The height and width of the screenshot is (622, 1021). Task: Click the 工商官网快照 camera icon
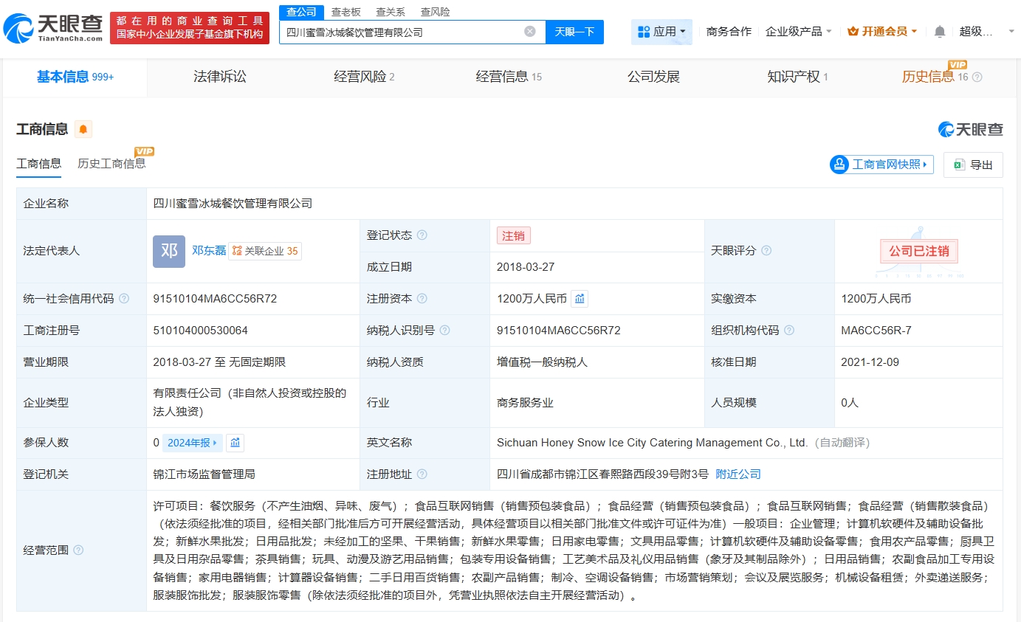coord(839,165)
